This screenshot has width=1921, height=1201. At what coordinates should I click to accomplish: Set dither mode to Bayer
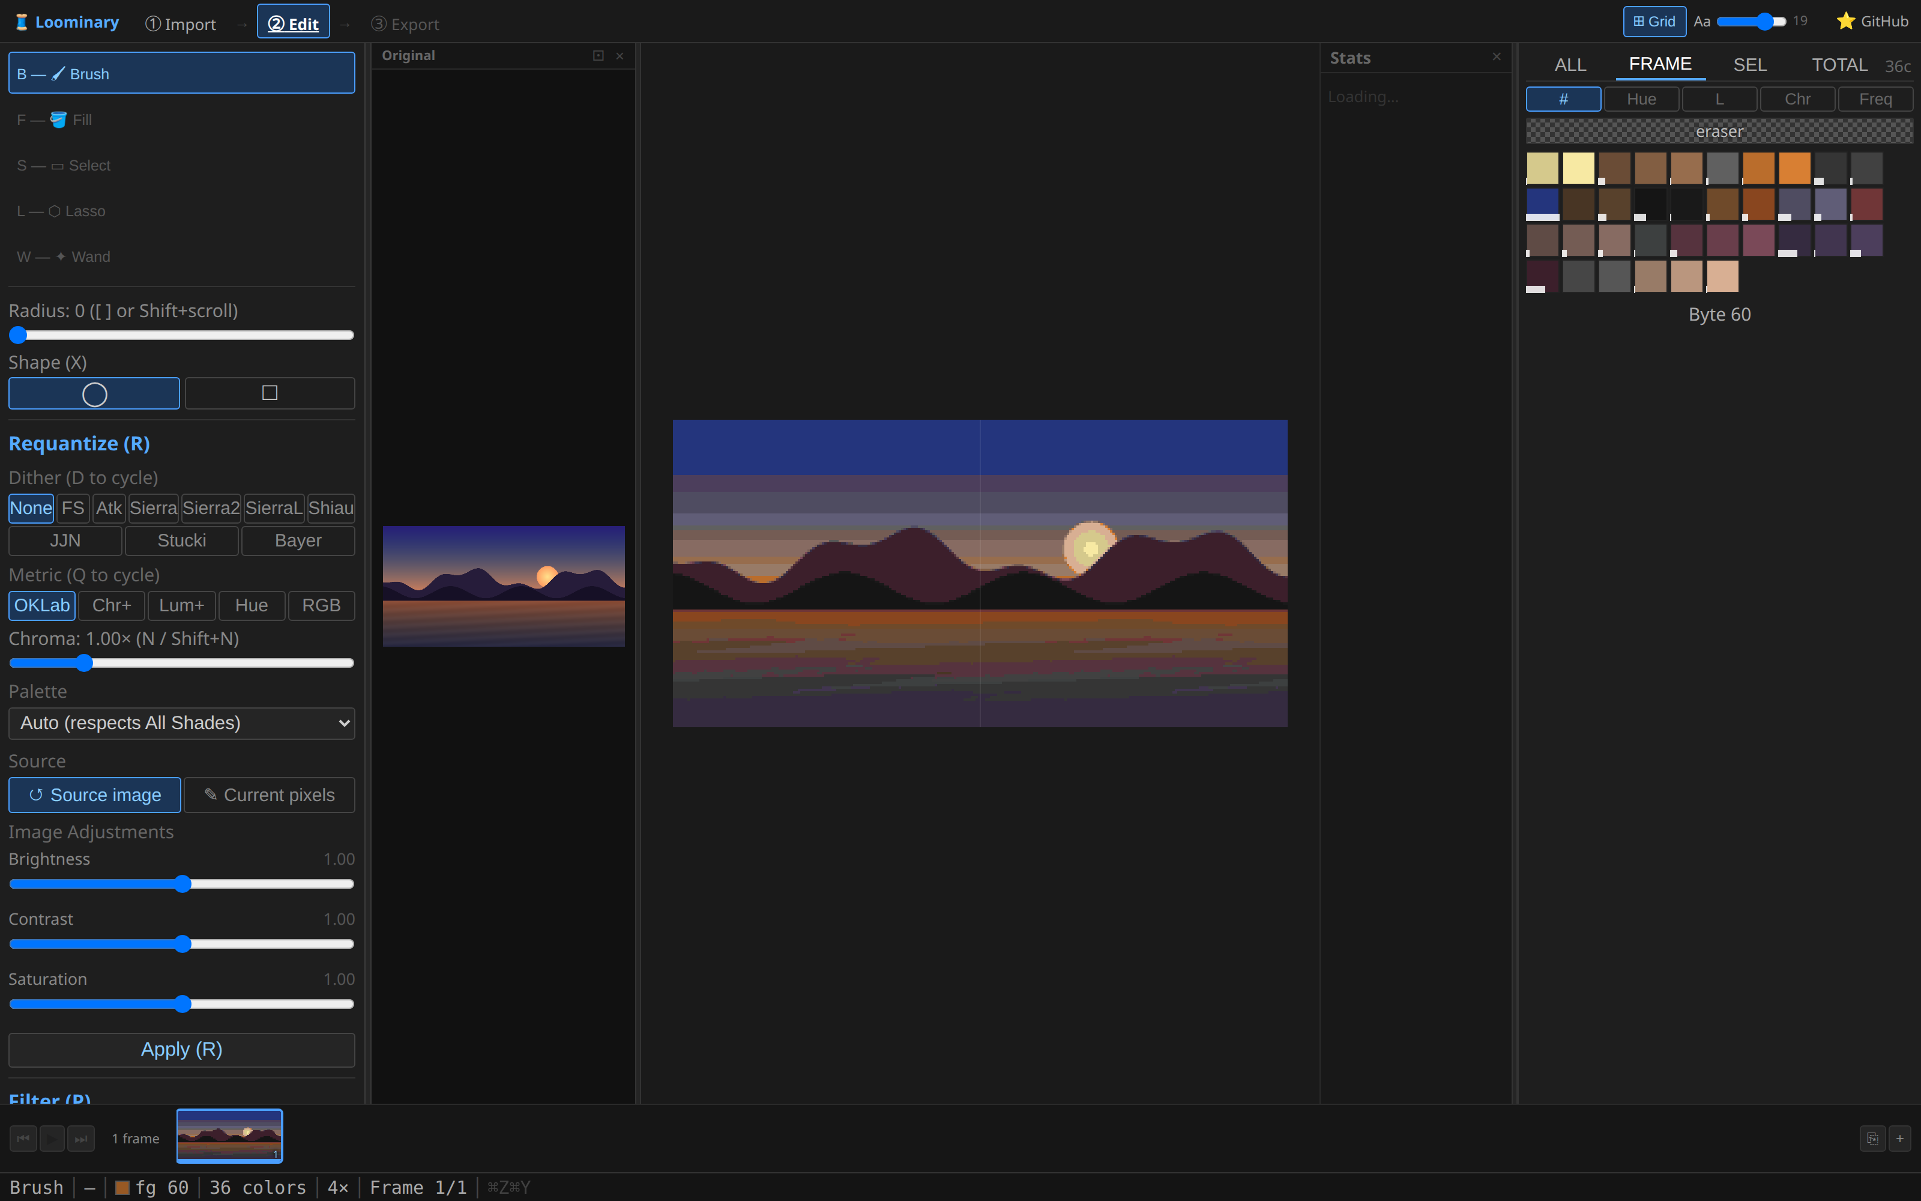tap(298, 541)
